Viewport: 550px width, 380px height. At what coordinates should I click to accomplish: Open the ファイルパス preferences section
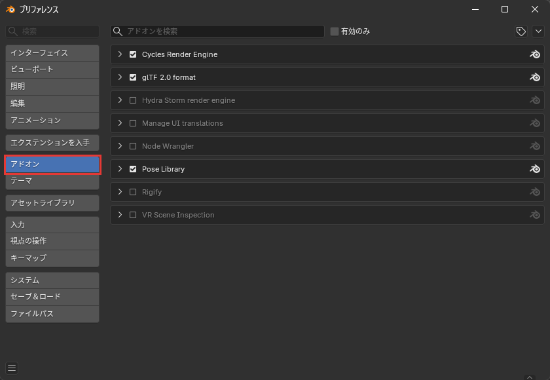[x=52, y=314]
